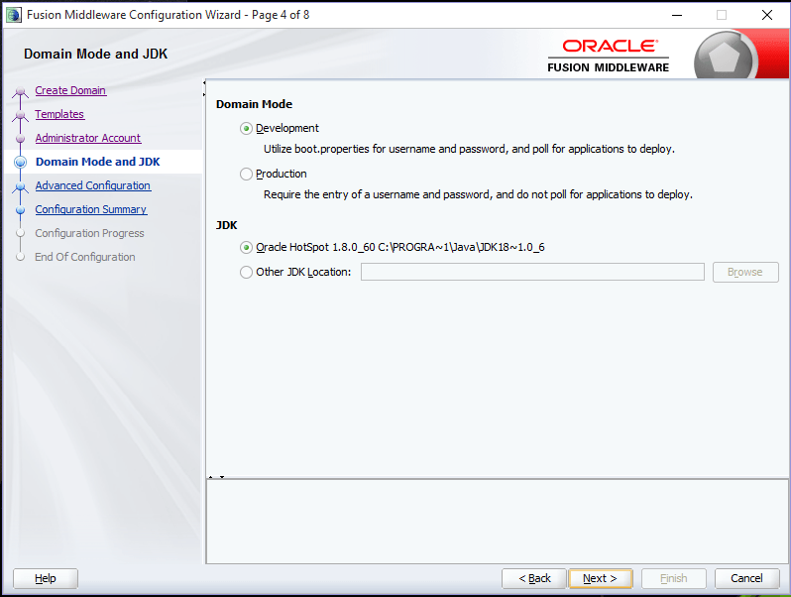
Task: Choose Oracle HotSpot 1.8.0_60 JDK option
Action: [246, 247]
